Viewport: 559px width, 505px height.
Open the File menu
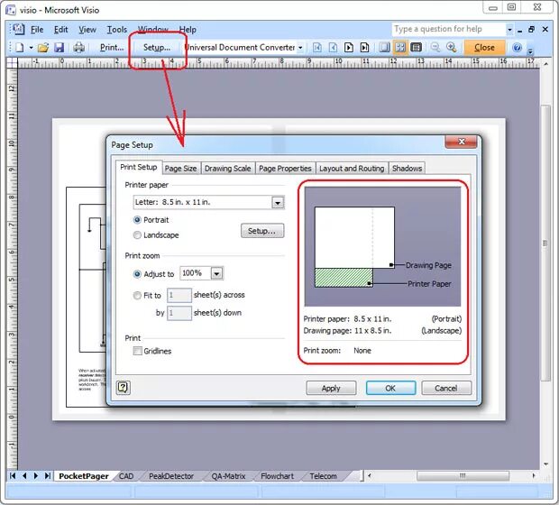click(x=37, y=30)
